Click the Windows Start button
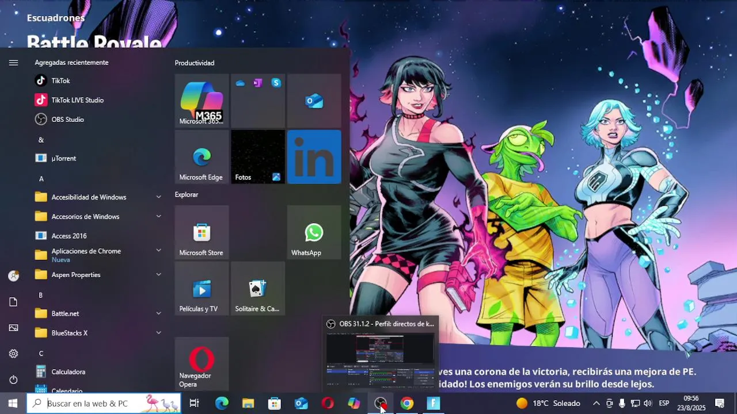The image size is (737, 414). [x=13, y=404]
